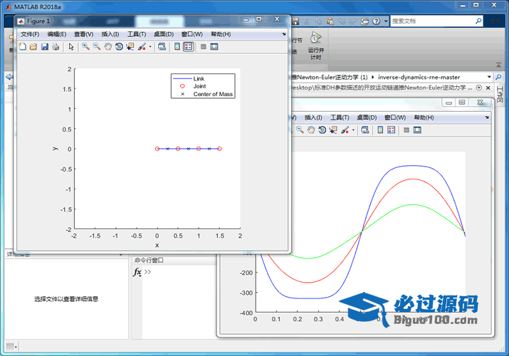Click MATLAB undo icon
509x356 pixels.
(x=342, y=21)
